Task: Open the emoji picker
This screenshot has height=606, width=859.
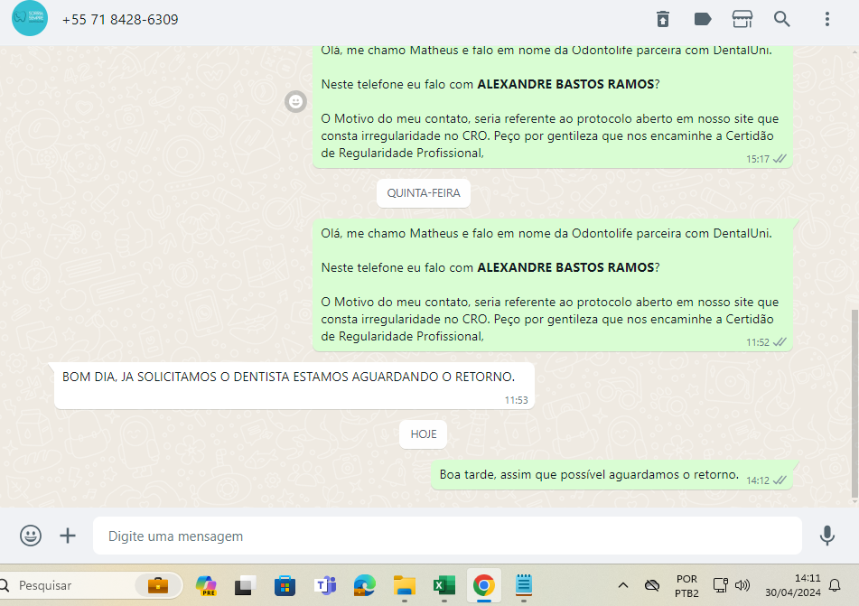Action: tap(31, 536)
